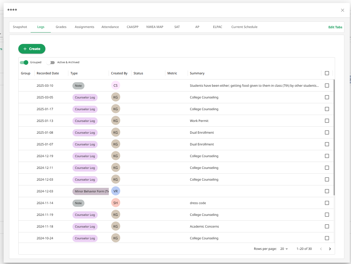Switch to the Grades tab
351x264 pixels.
pos(61,27)
